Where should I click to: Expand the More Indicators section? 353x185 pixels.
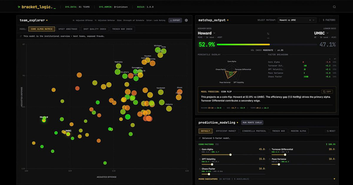334,178
